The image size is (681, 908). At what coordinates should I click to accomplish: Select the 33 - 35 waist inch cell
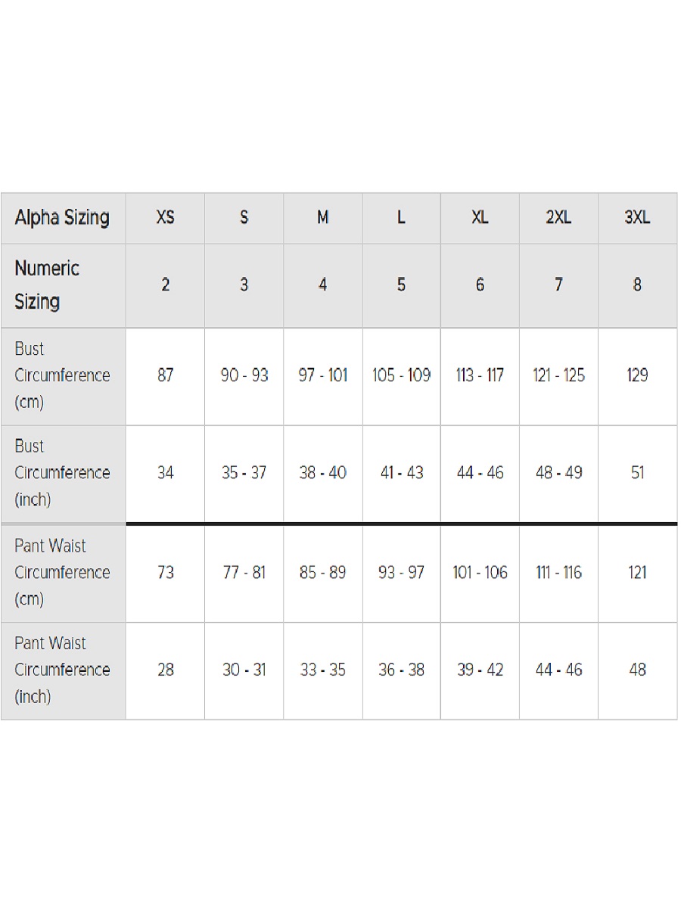[322, 670]
